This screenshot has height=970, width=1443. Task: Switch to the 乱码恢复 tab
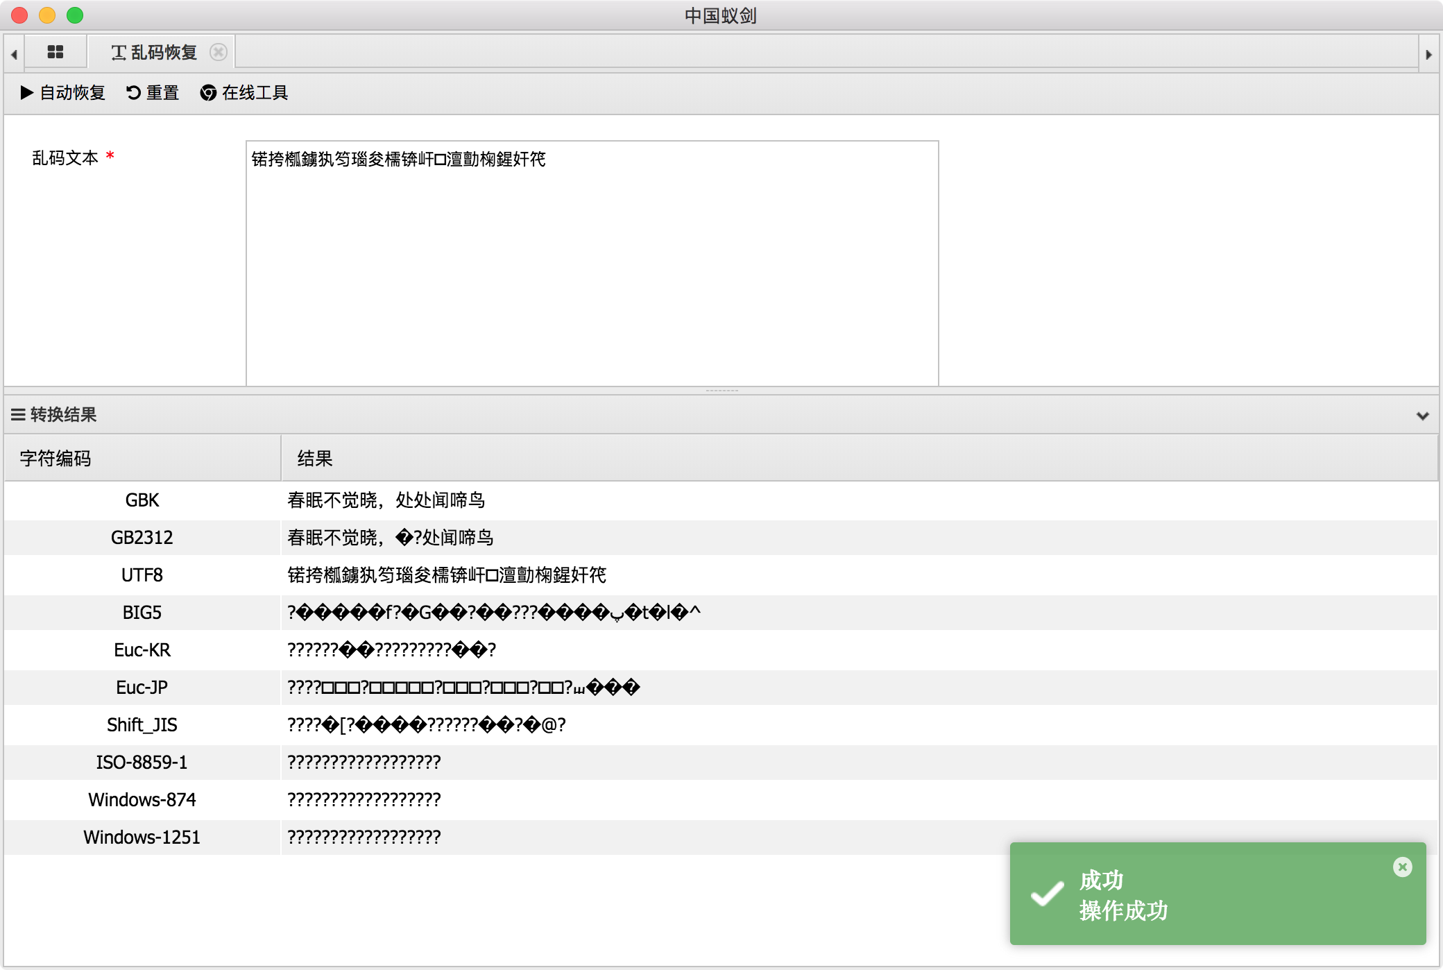155,52
